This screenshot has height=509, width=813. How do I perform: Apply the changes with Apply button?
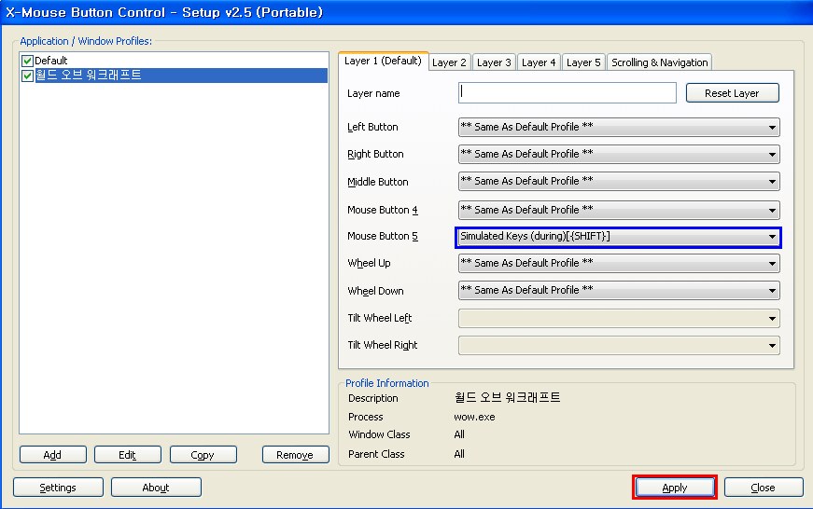[675, 488]
